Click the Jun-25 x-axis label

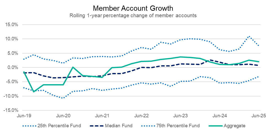tap(257, 116)
